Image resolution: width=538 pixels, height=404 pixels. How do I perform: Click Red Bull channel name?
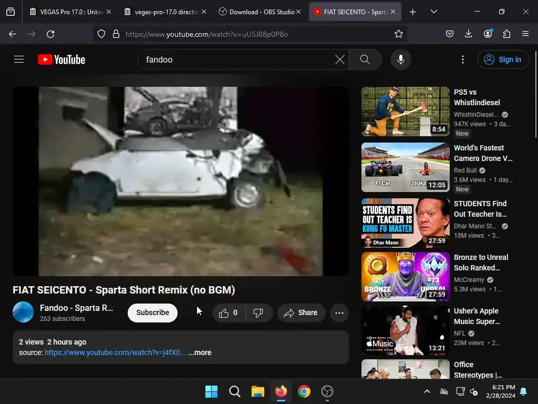pos(465,170)
